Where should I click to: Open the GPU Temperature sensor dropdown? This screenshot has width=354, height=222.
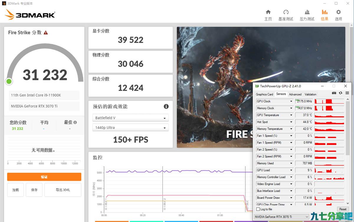coord(291,115)
